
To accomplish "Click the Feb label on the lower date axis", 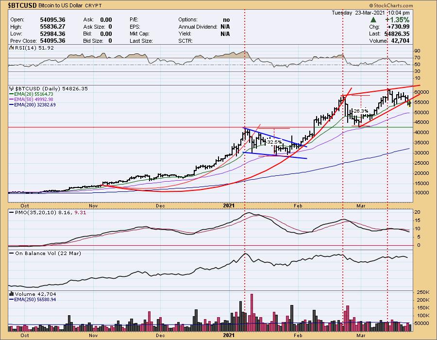I will click(298, 335).
